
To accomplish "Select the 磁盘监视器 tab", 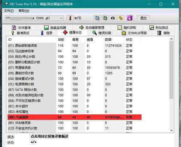I will 55,28.
